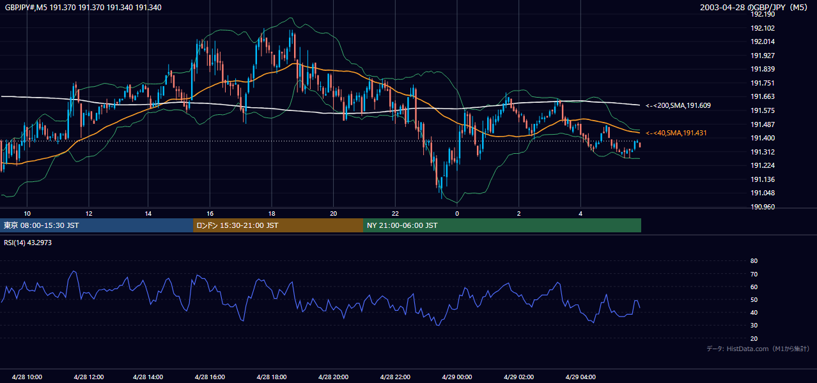Click RSI scale value 60

coord(754,287)
